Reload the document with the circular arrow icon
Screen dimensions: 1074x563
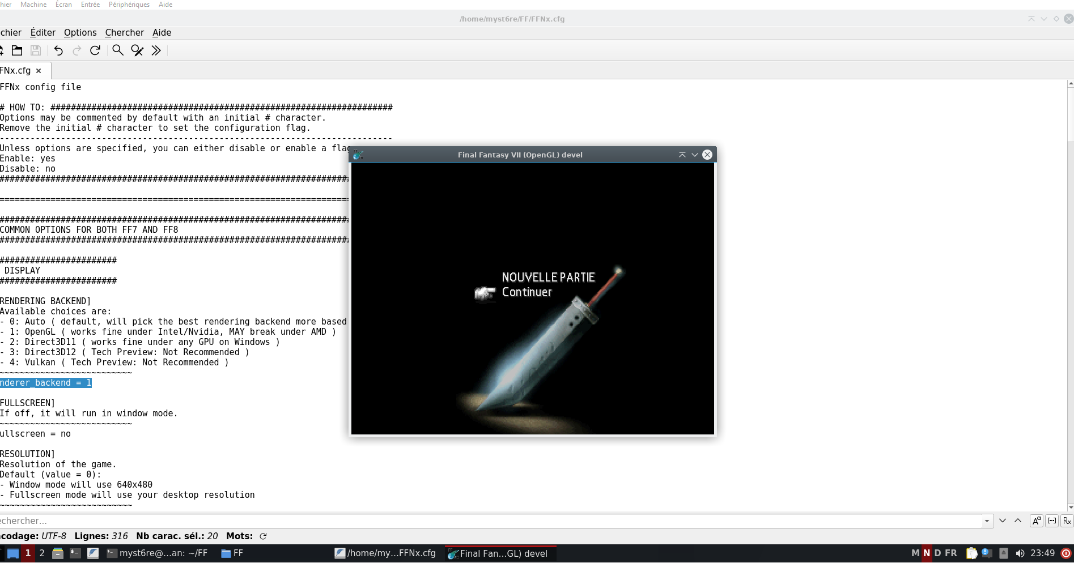pyautogui.click(x=95, y=50)
